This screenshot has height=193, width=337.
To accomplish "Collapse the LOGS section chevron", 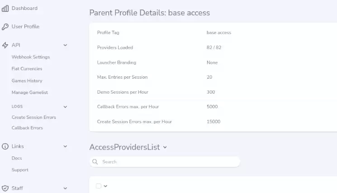I will [65, 107].
